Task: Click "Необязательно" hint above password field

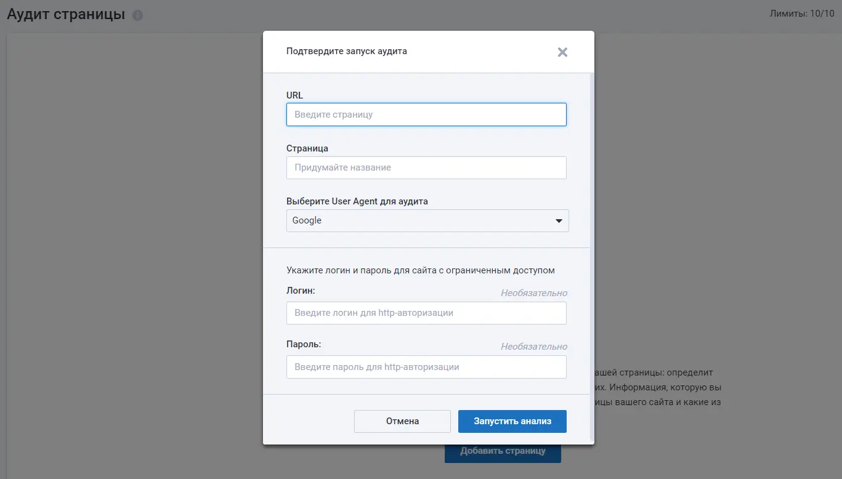Action: pyautogui.click(x=533, y=347)
